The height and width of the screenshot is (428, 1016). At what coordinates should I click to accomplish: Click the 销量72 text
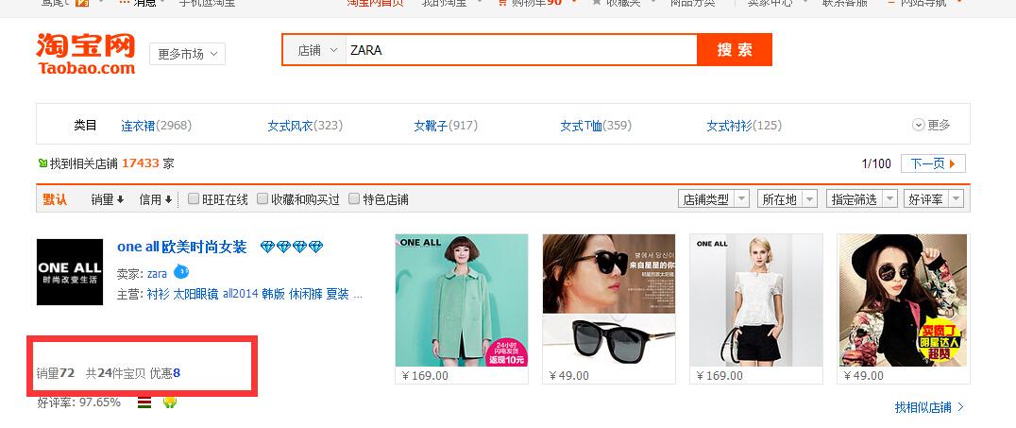pos(56,373)
